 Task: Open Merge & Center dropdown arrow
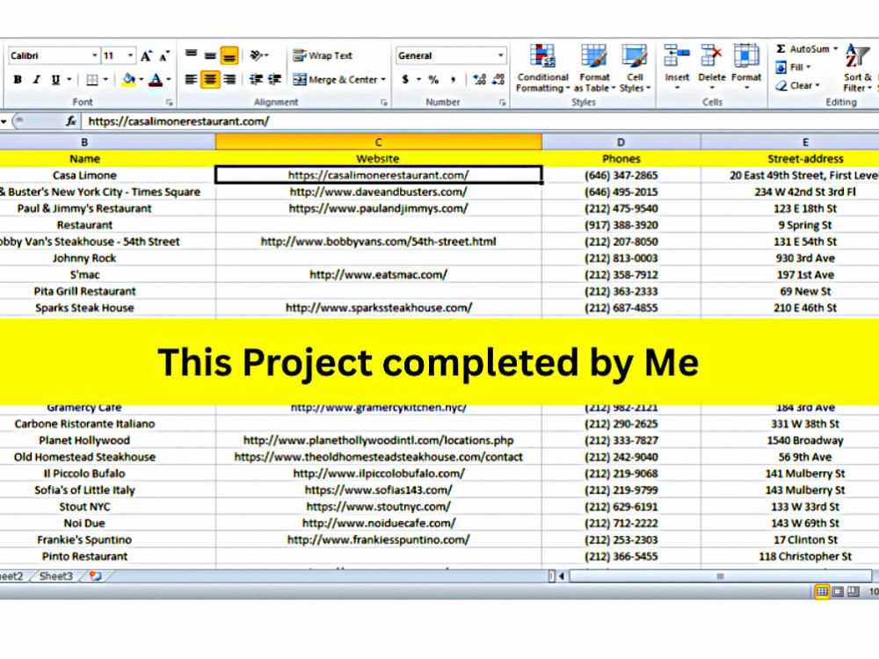coord(383,80)
